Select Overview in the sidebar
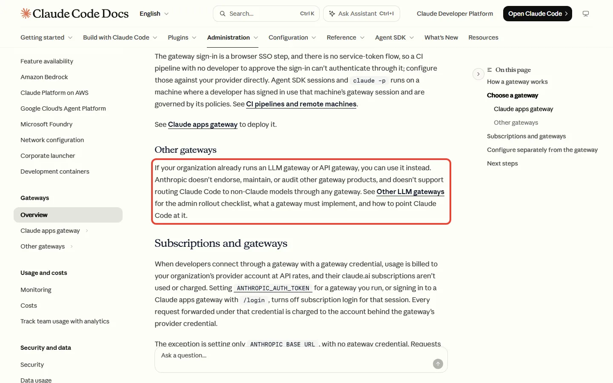The width and height of the screenshot is (613, 383). point(68,215)
